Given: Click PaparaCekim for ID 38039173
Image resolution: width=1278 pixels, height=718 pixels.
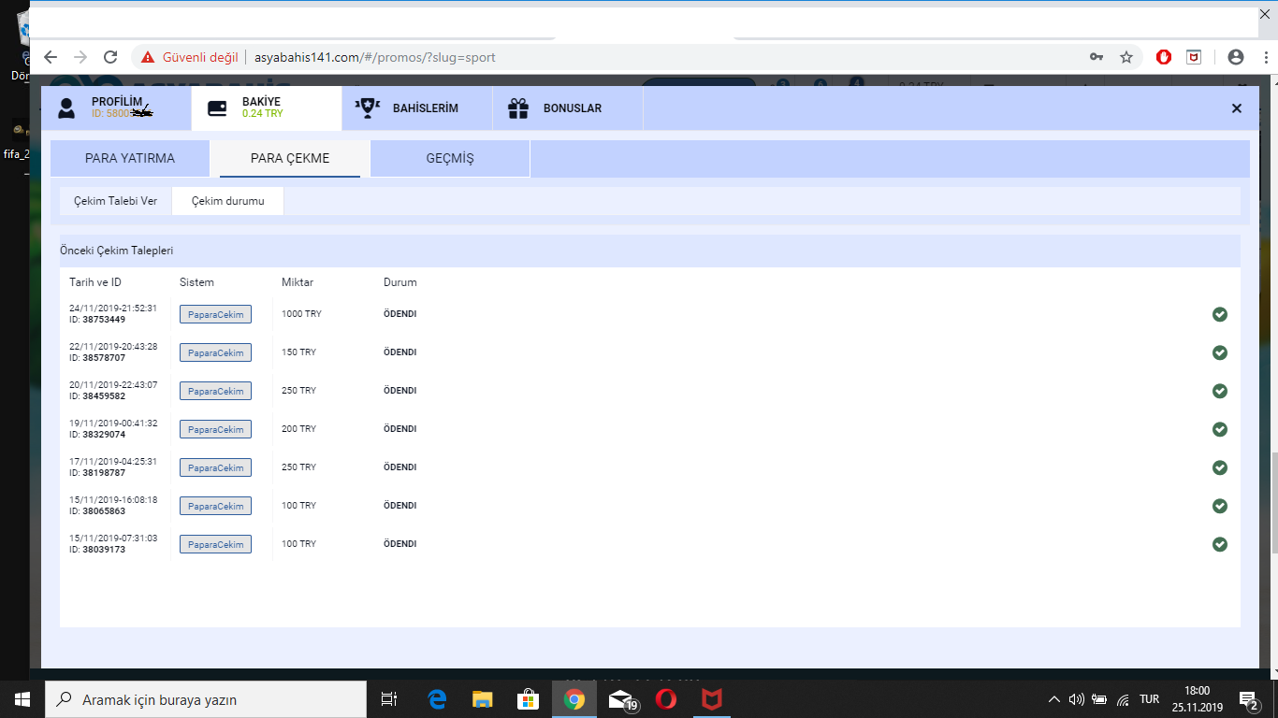Looking at the screenshot, I should click(x=215, y=544).
